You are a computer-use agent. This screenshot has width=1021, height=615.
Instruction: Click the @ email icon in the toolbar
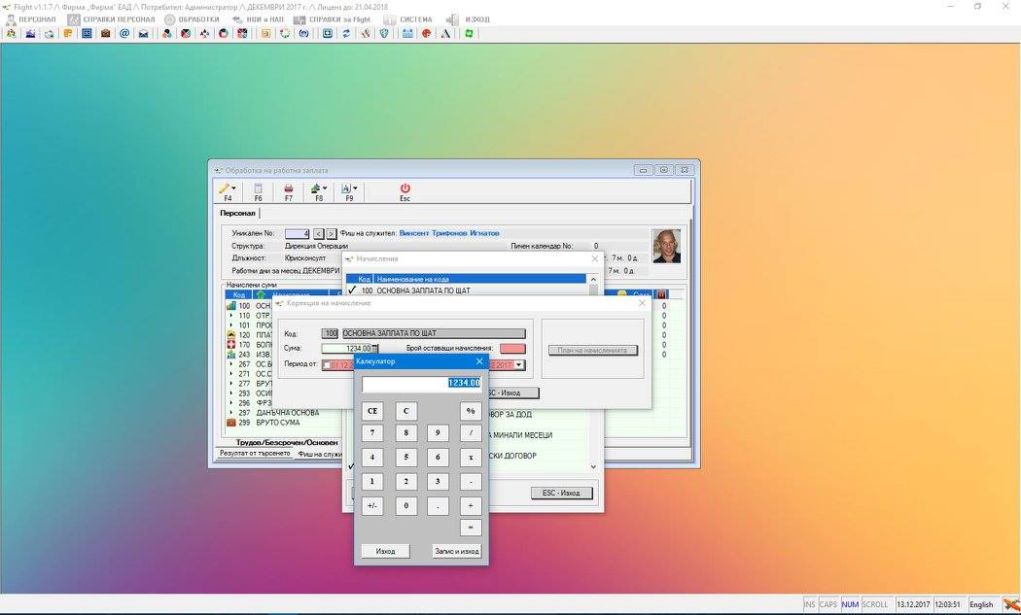point(124,33)
